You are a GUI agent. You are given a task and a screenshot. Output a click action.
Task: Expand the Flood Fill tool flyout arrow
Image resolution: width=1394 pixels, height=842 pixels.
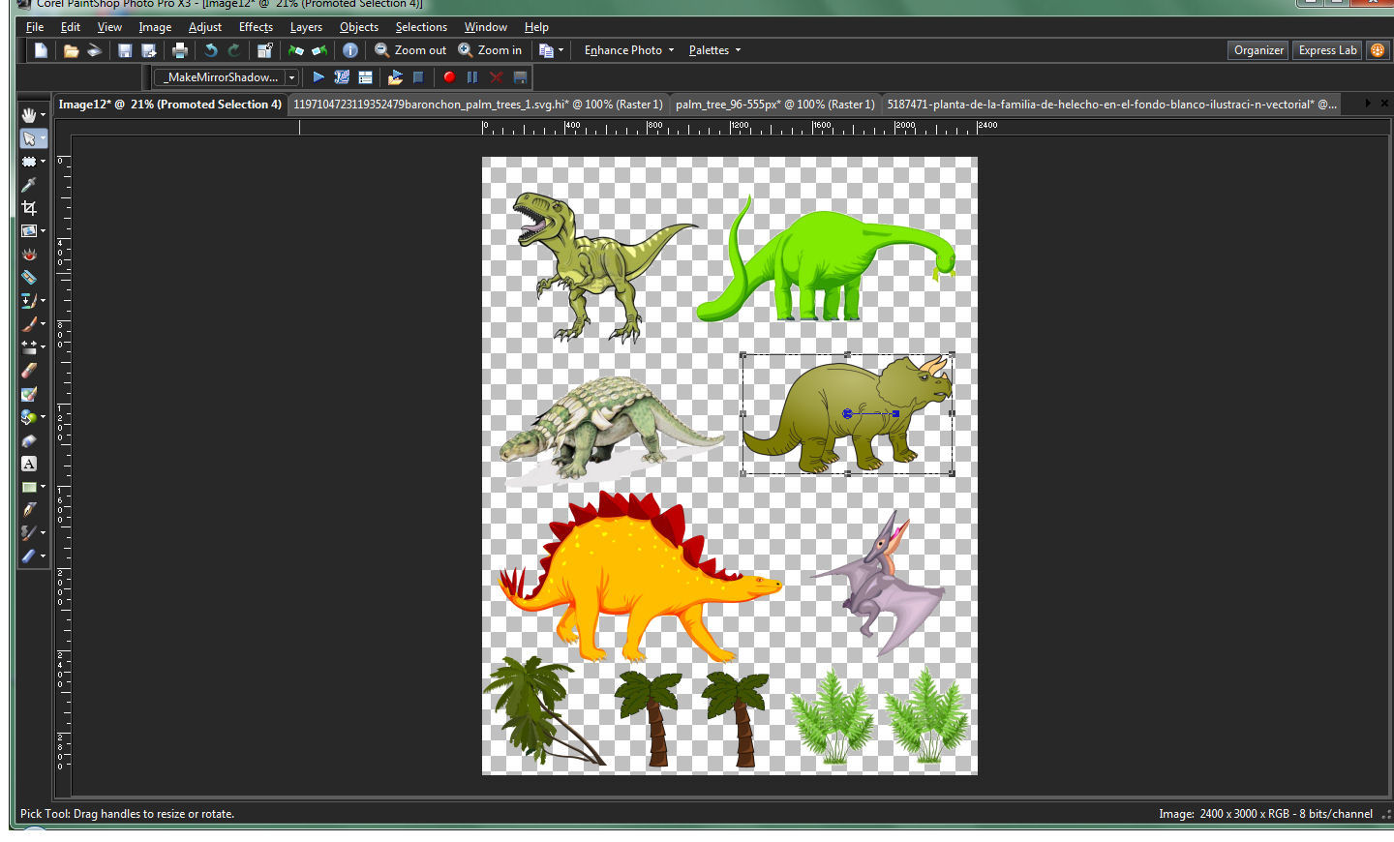(43, 417)
